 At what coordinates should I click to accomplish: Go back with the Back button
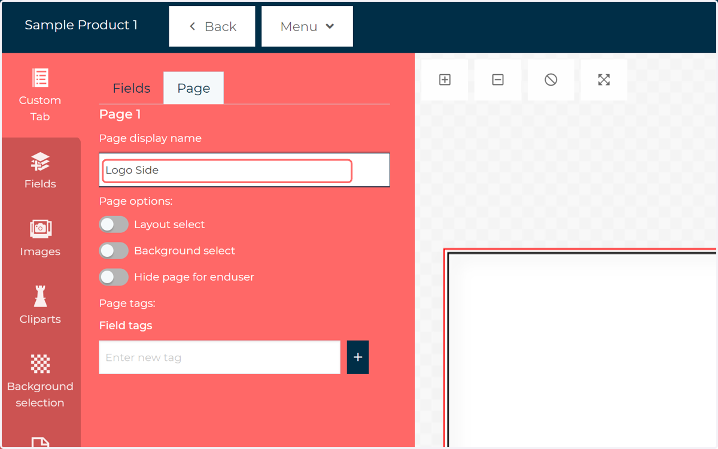click(212, 26)
